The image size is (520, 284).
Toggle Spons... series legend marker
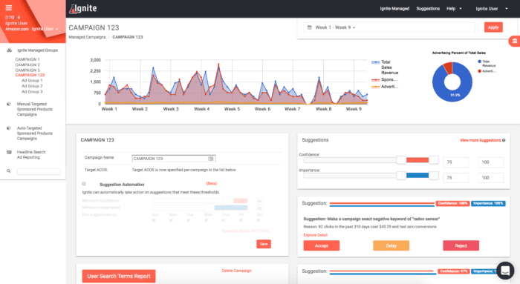pyautogui.click(x=375, y=80)
